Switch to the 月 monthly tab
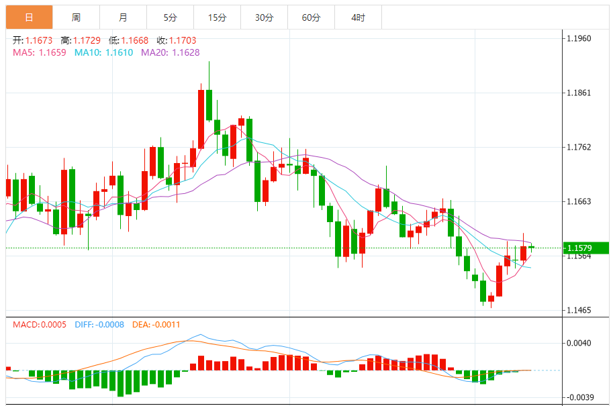The width and height of the screenshot is (613, 406). (123, 17)
